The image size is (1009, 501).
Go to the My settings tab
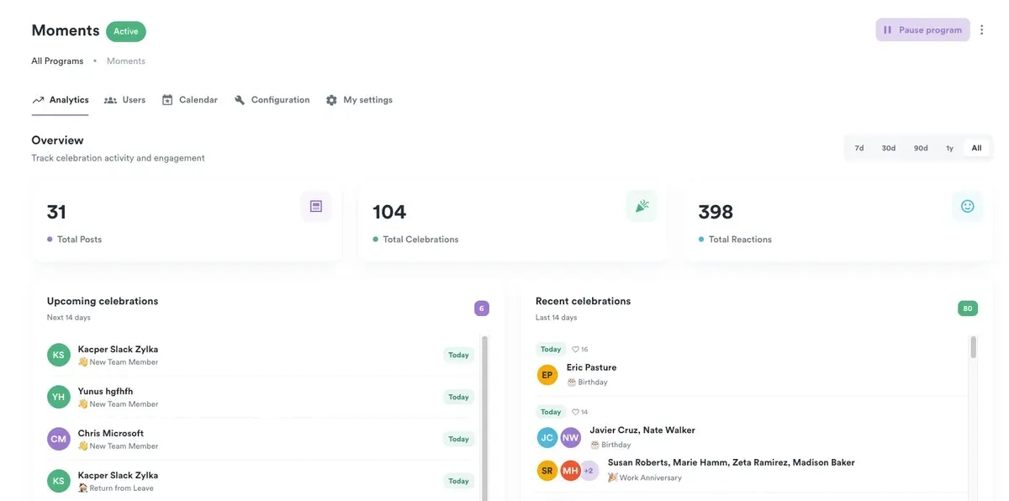tap(360, 100)
